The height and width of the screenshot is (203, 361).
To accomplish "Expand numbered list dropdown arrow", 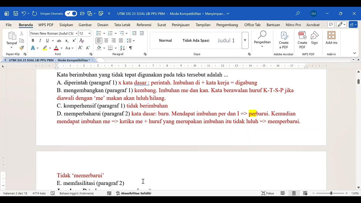I will coord(115,33).
